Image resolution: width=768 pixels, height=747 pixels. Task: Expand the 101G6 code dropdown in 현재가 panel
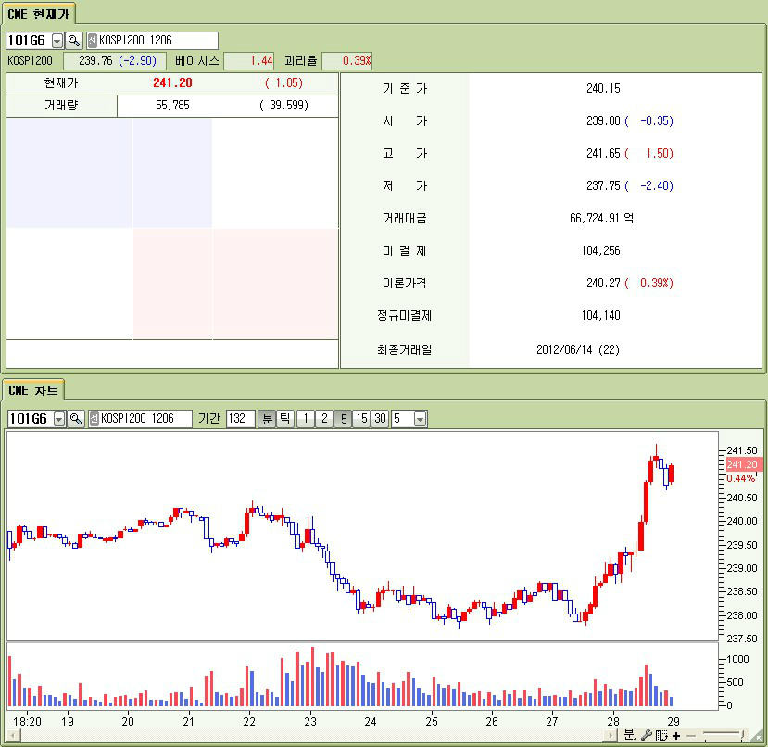point(57,41)
